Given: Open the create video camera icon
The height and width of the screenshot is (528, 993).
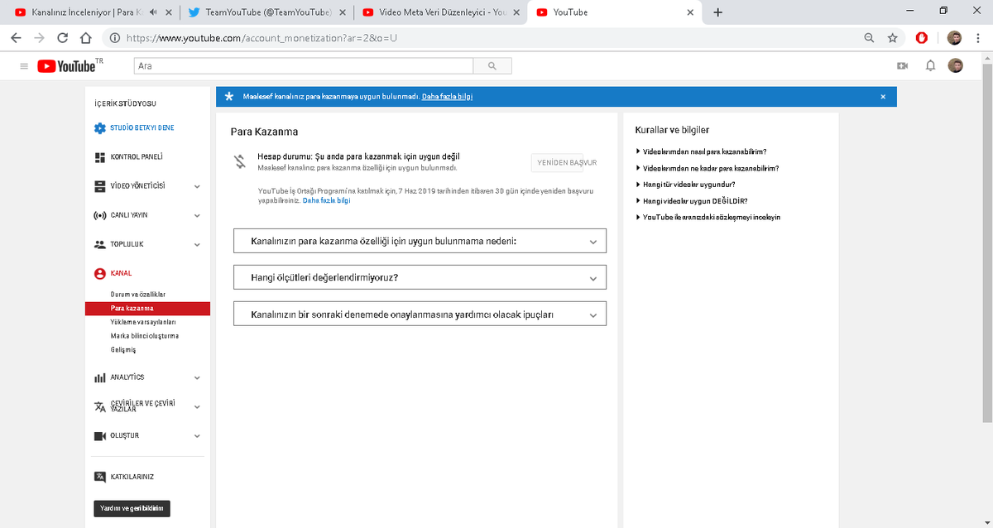Looking at the screenshot, I should click(x=903, y=65).
